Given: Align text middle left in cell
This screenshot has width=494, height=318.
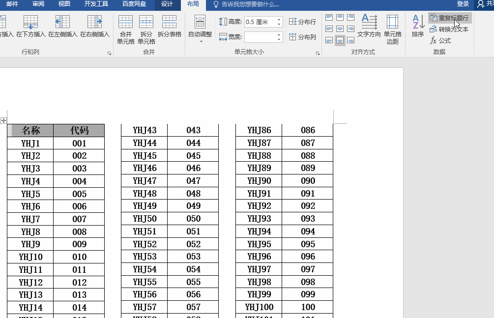Looking at the screenshot, I should (x=329, y=29).
